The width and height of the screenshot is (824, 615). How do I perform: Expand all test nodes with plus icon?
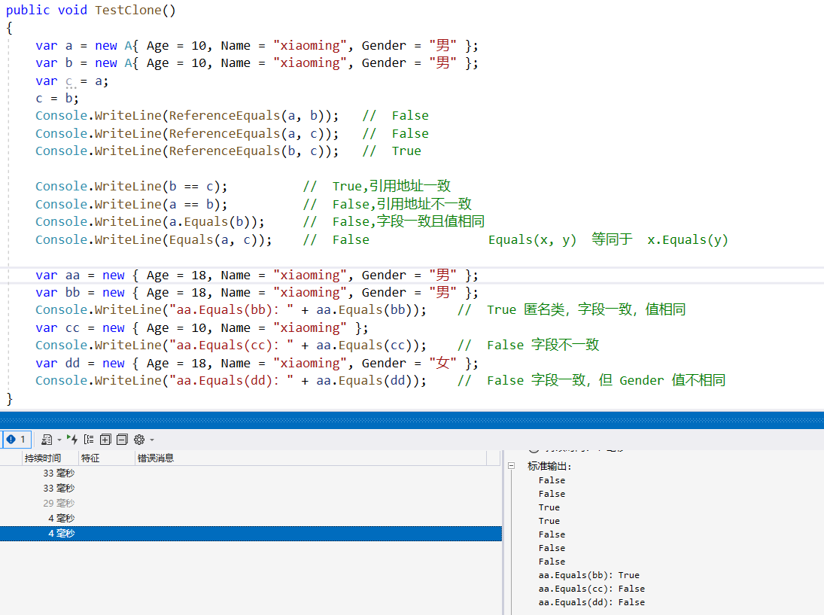point(105,440)
